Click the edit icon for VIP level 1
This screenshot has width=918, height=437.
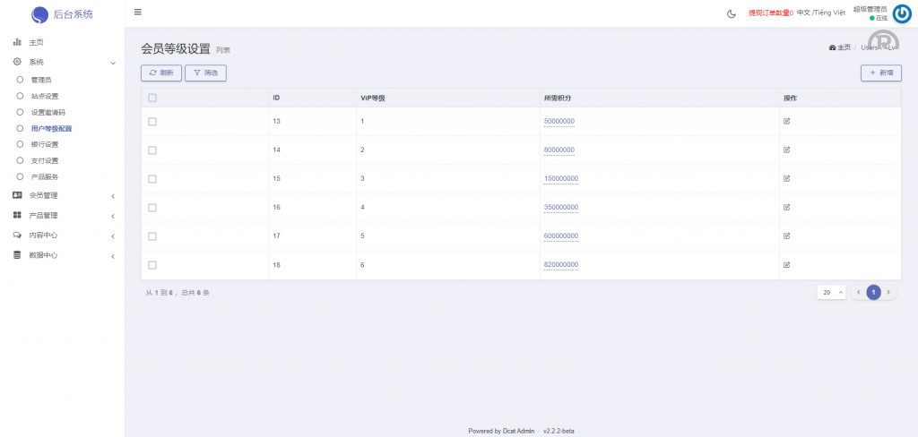tap(787, 121)
